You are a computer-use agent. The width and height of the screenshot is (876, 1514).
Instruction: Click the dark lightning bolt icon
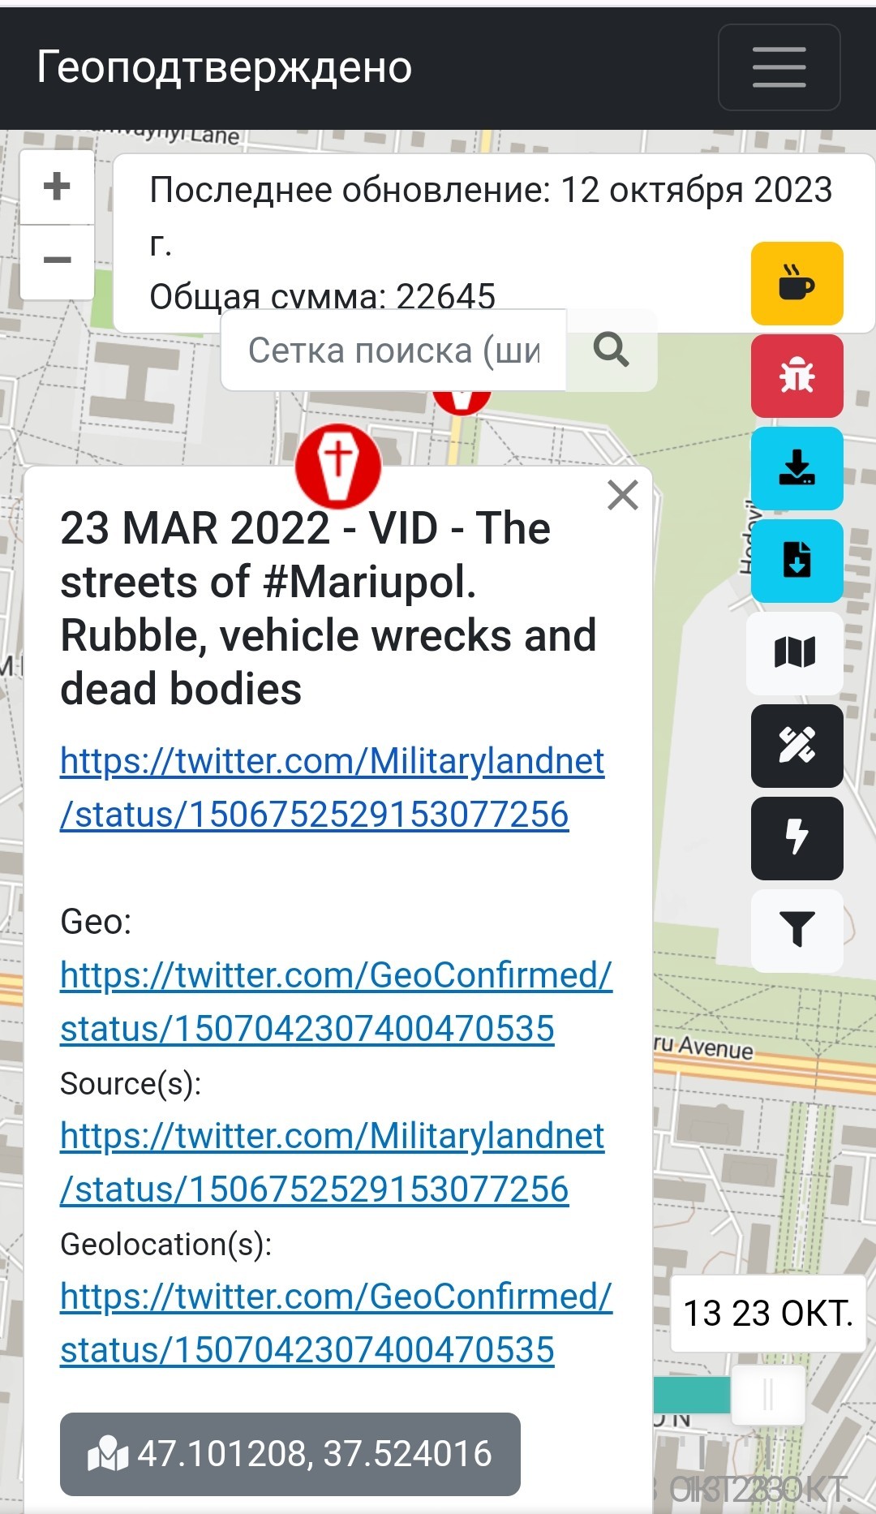797,838
